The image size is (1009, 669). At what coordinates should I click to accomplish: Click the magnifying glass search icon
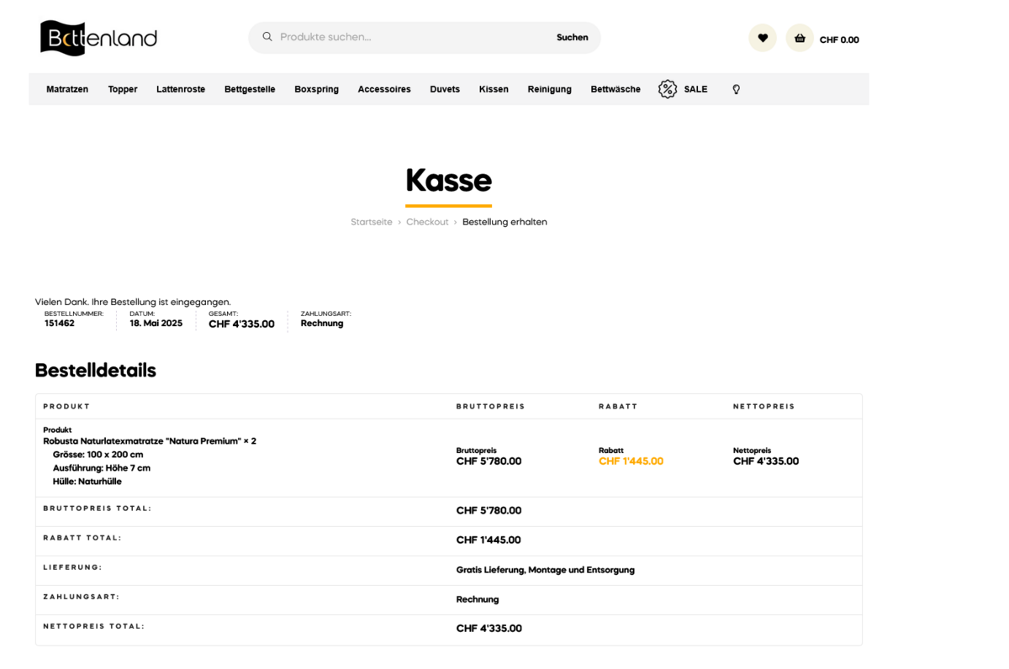[267, 37]
